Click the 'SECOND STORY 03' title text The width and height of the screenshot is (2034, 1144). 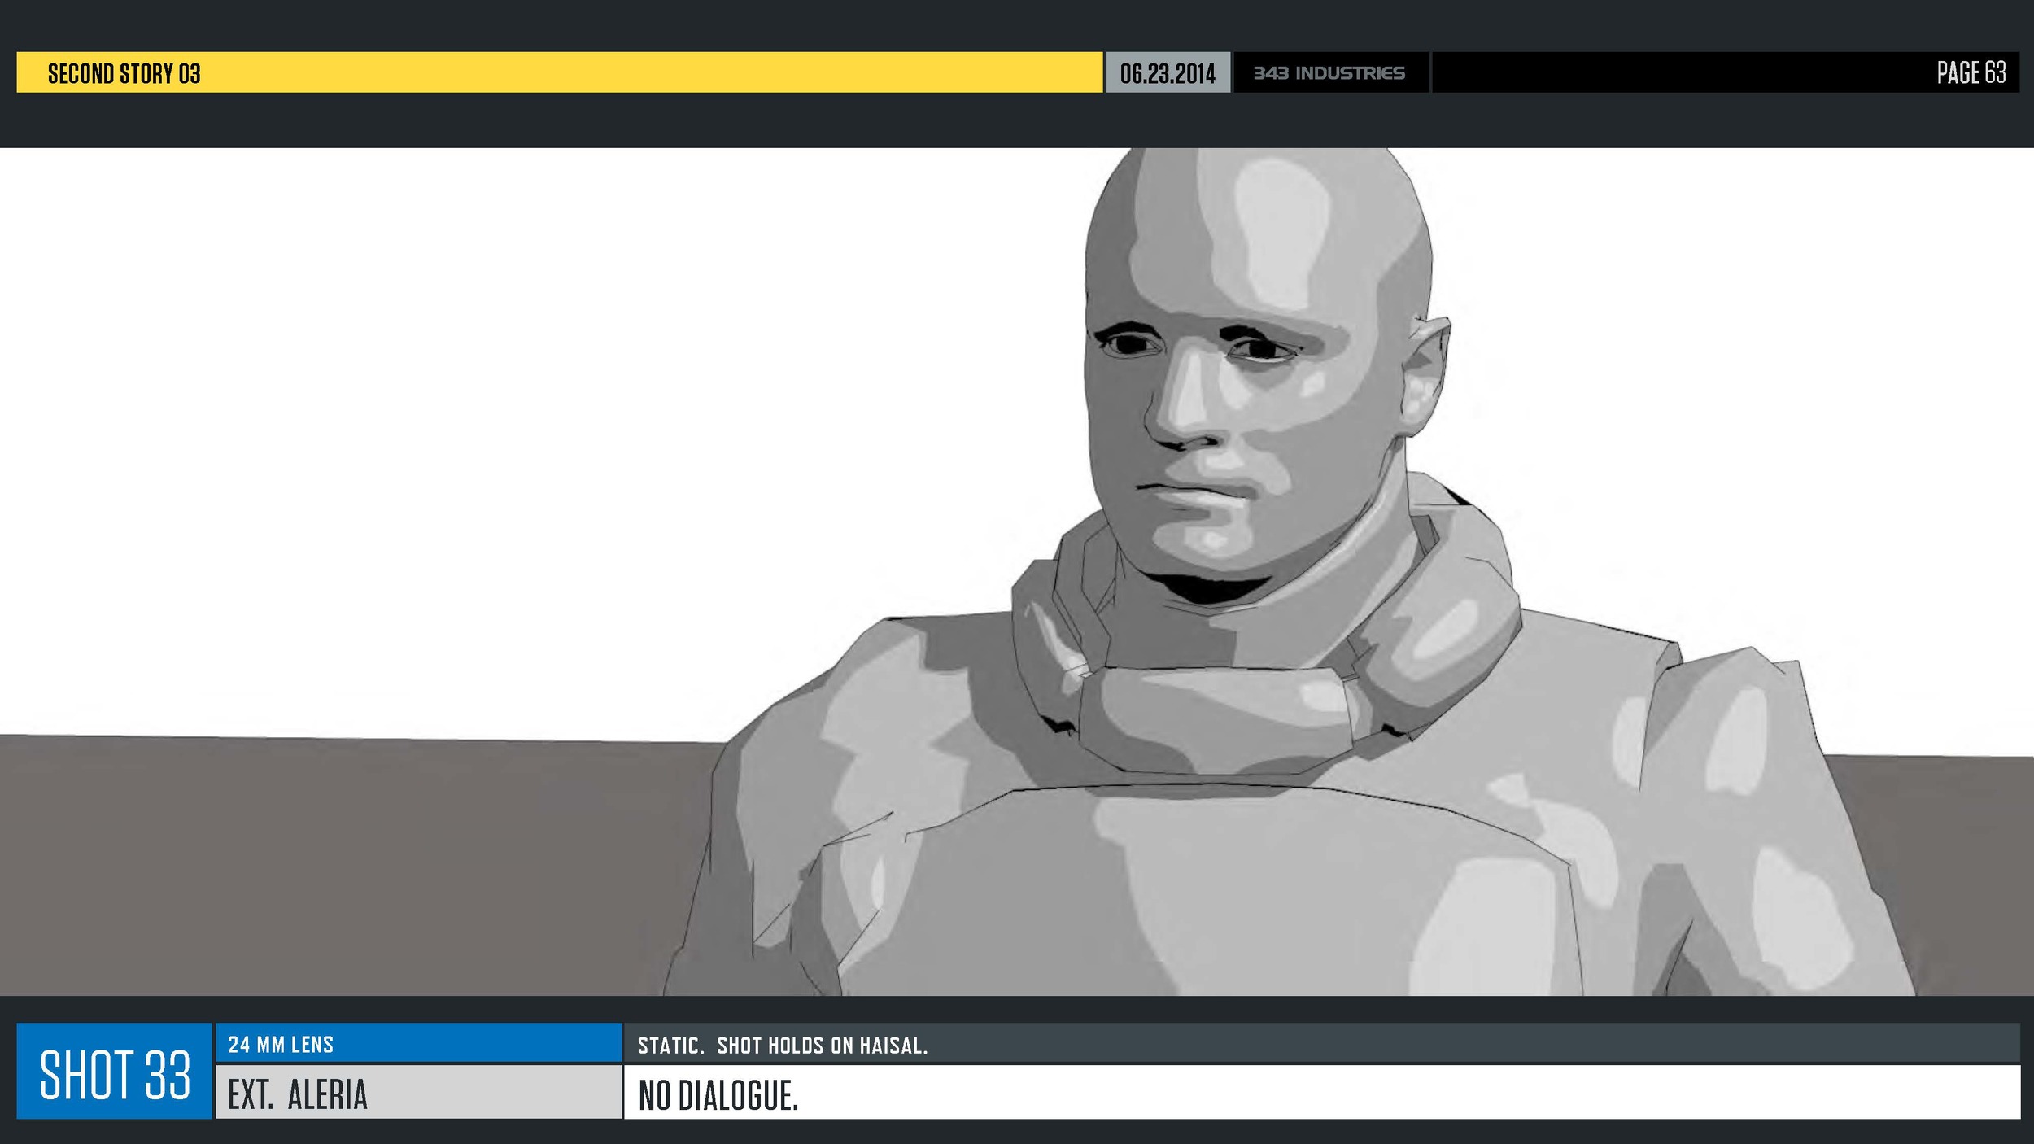point(124,73)
